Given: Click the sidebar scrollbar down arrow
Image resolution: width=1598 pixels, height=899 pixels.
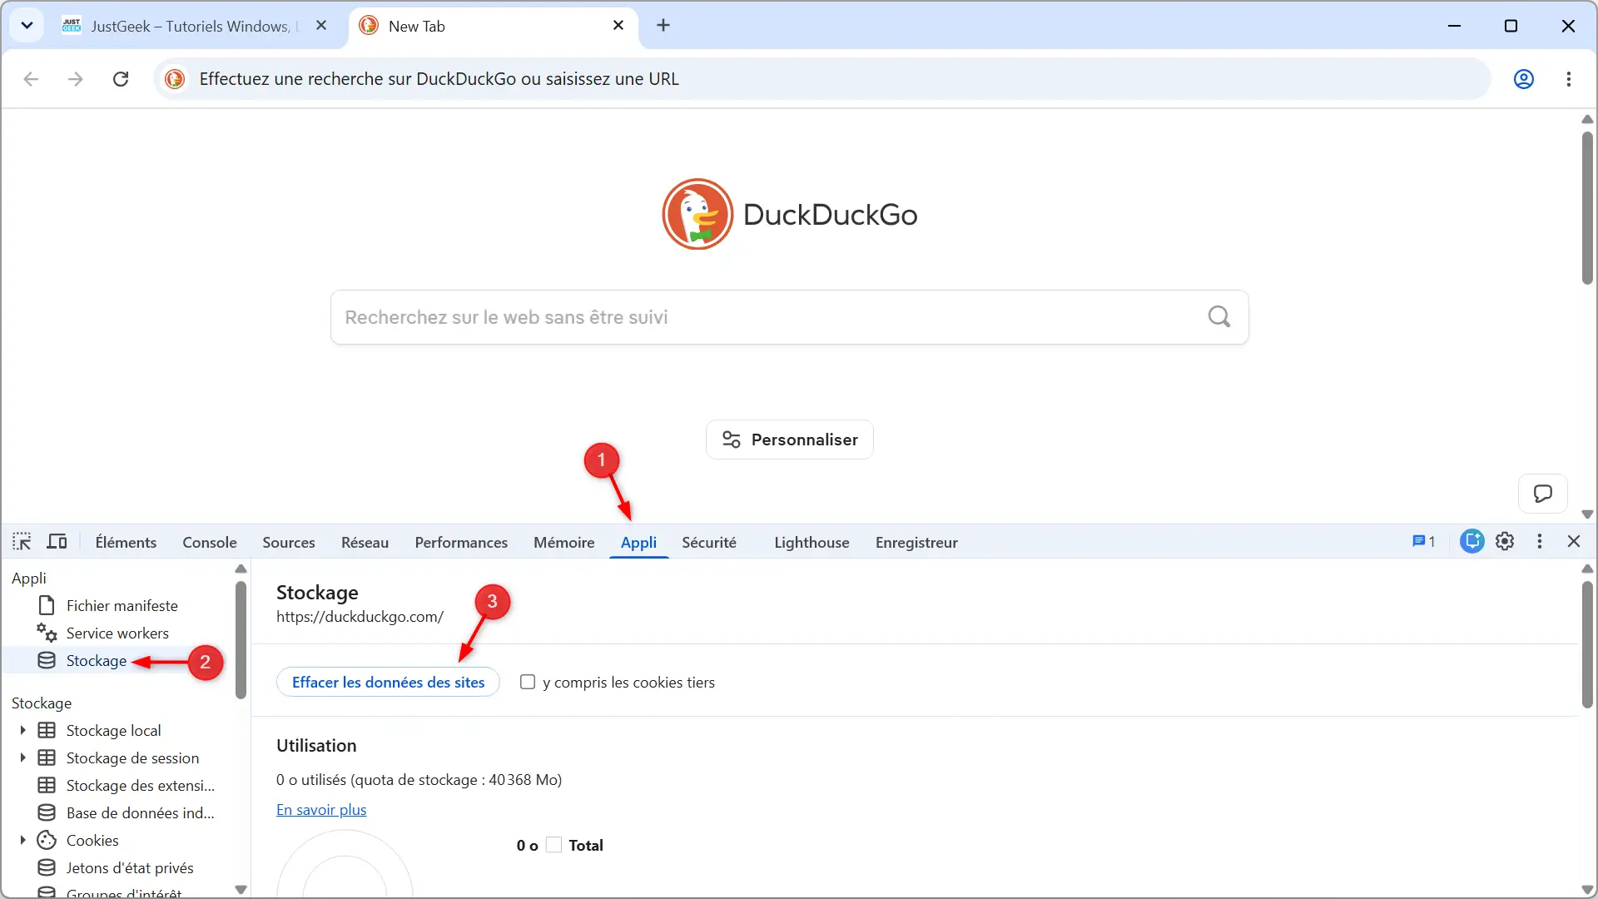Looking at the screenshot, I should coord(241,889).
